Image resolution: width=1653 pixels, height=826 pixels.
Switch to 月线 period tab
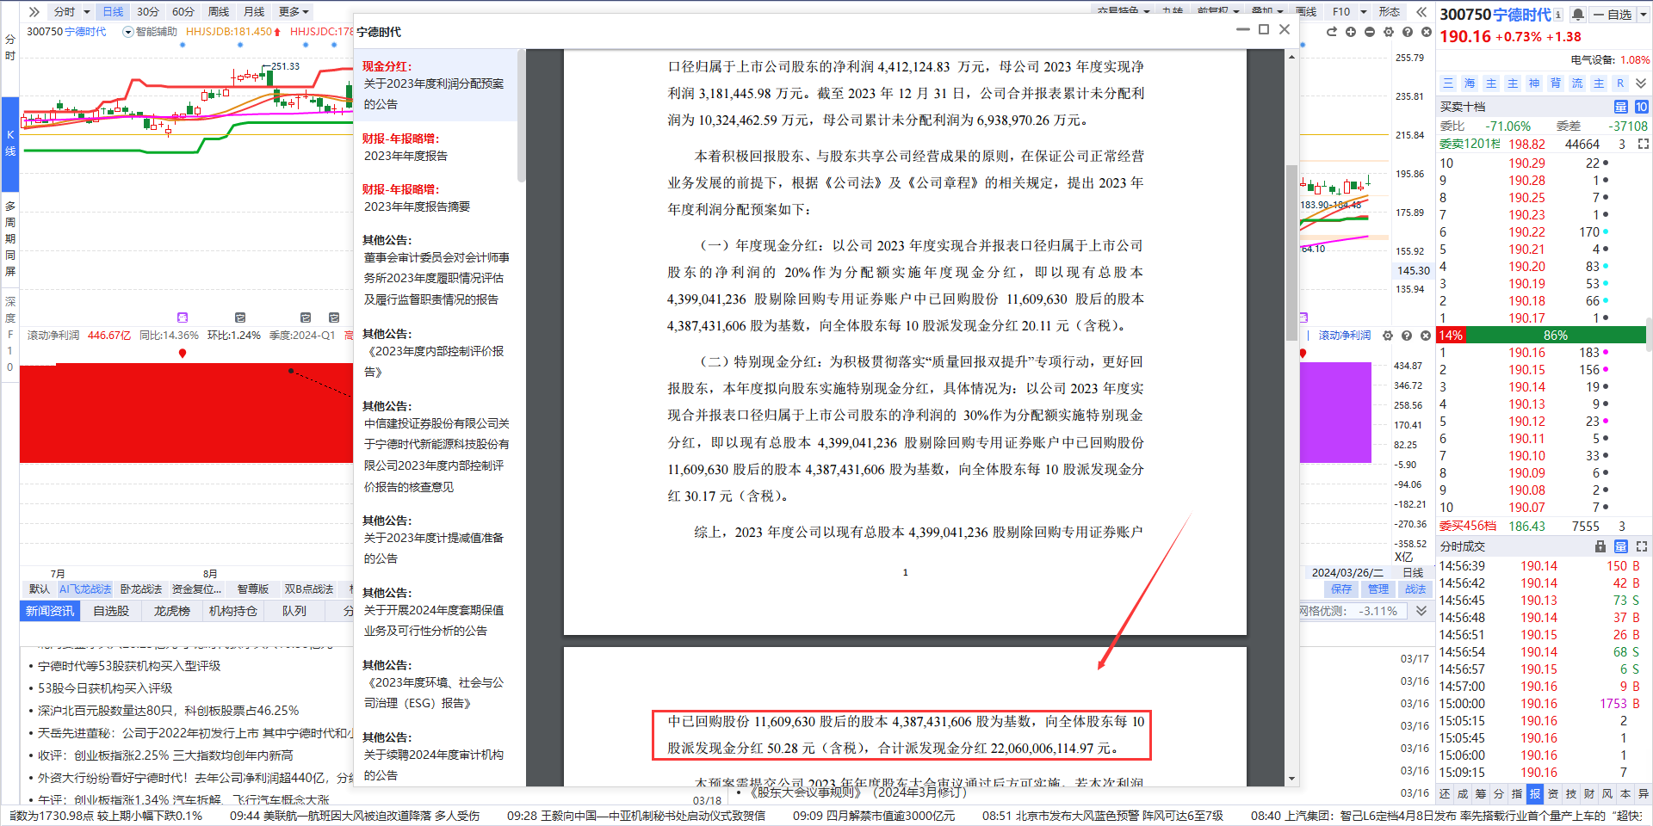tap(254, 12)
